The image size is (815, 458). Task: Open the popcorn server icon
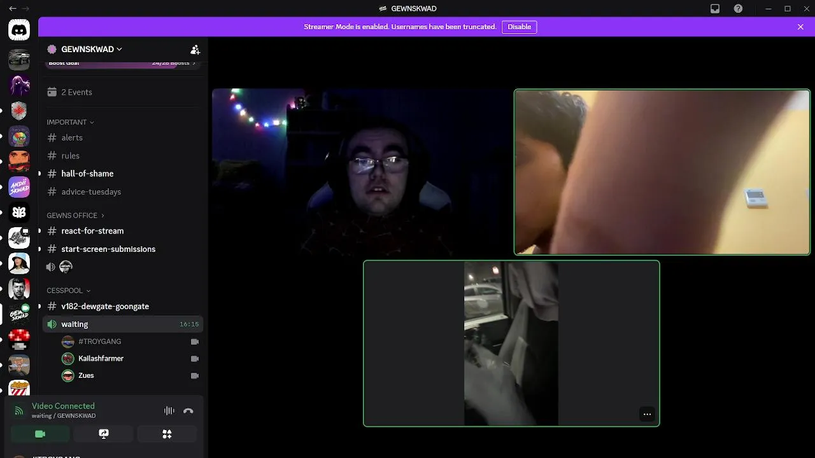[19, 387]
